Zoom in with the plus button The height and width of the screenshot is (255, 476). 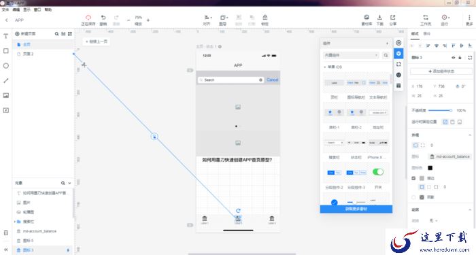coord(148,20)
